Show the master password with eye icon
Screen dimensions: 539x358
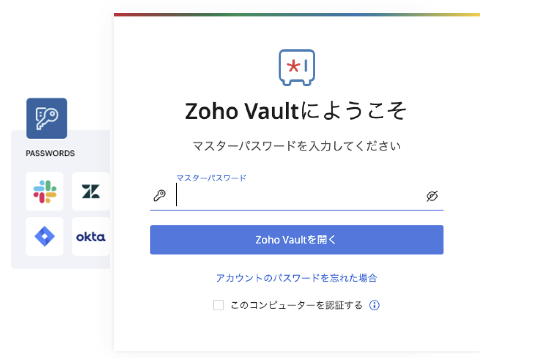(x=432, y=196)
